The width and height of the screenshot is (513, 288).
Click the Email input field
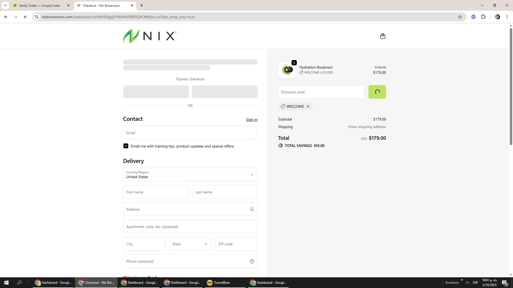tap(190, 133)
